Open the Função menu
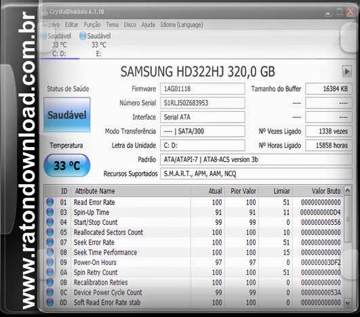 [x=92, y=24]
